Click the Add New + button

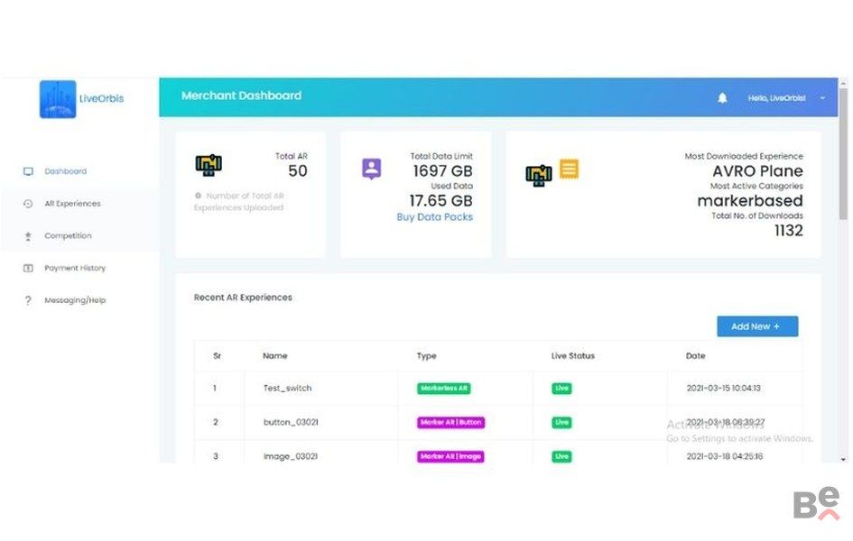tap(757, 326)
